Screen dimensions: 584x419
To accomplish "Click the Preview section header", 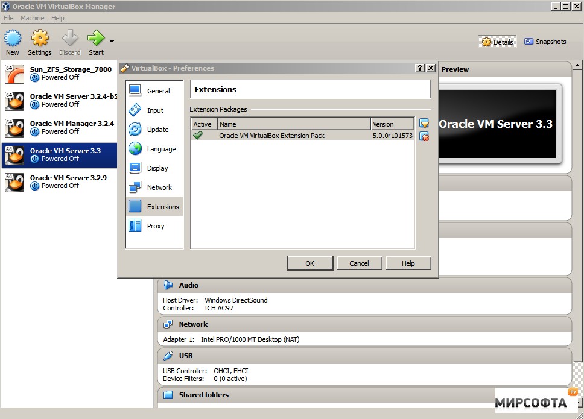I will pos(505,69).
